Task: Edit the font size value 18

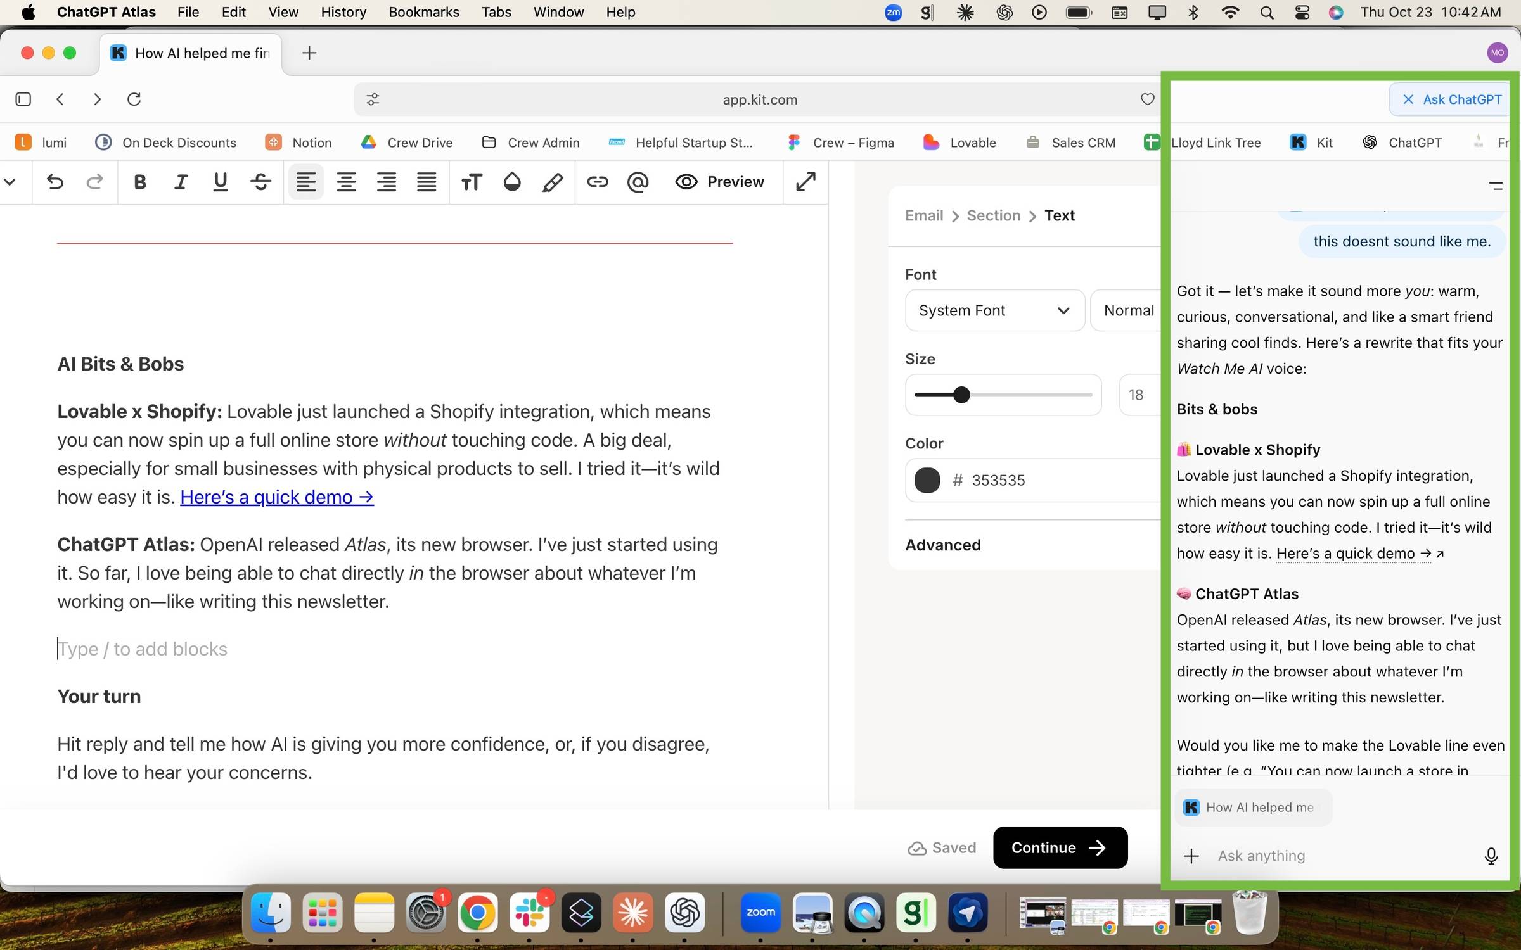Action: [x=1139, y=395]
